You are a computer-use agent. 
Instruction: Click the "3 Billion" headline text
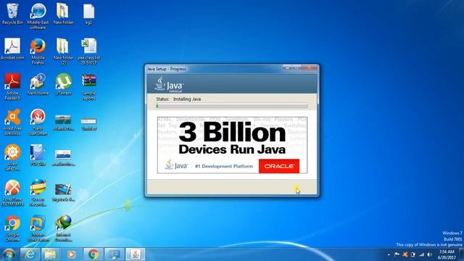(232, 133)
